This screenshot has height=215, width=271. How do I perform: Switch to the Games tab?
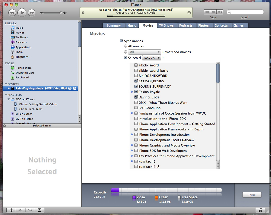point(238,25)
